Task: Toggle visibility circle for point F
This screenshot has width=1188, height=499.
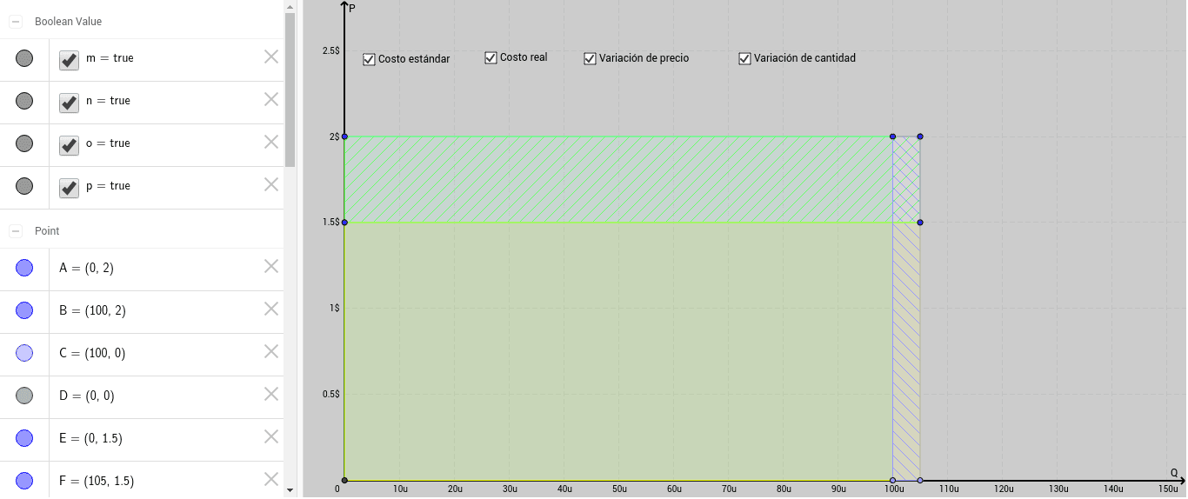Action: tap(24, 481)
